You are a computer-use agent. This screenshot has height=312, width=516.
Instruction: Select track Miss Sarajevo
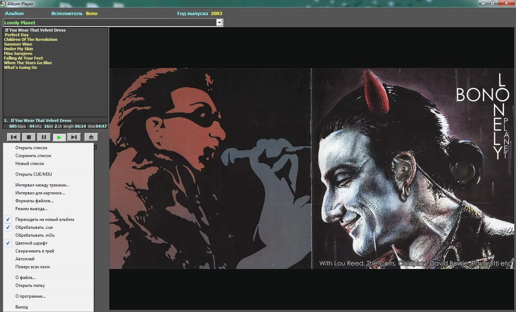(x=18, y=53)
